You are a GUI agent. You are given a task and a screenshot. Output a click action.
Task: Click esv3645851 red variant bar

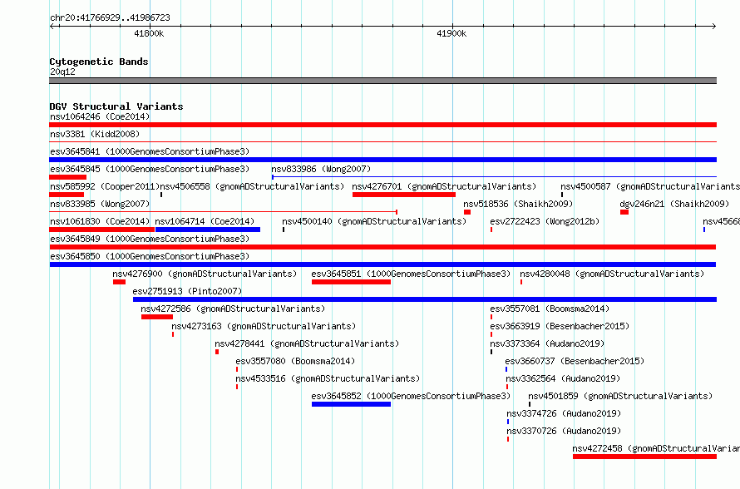coord(351,282)
